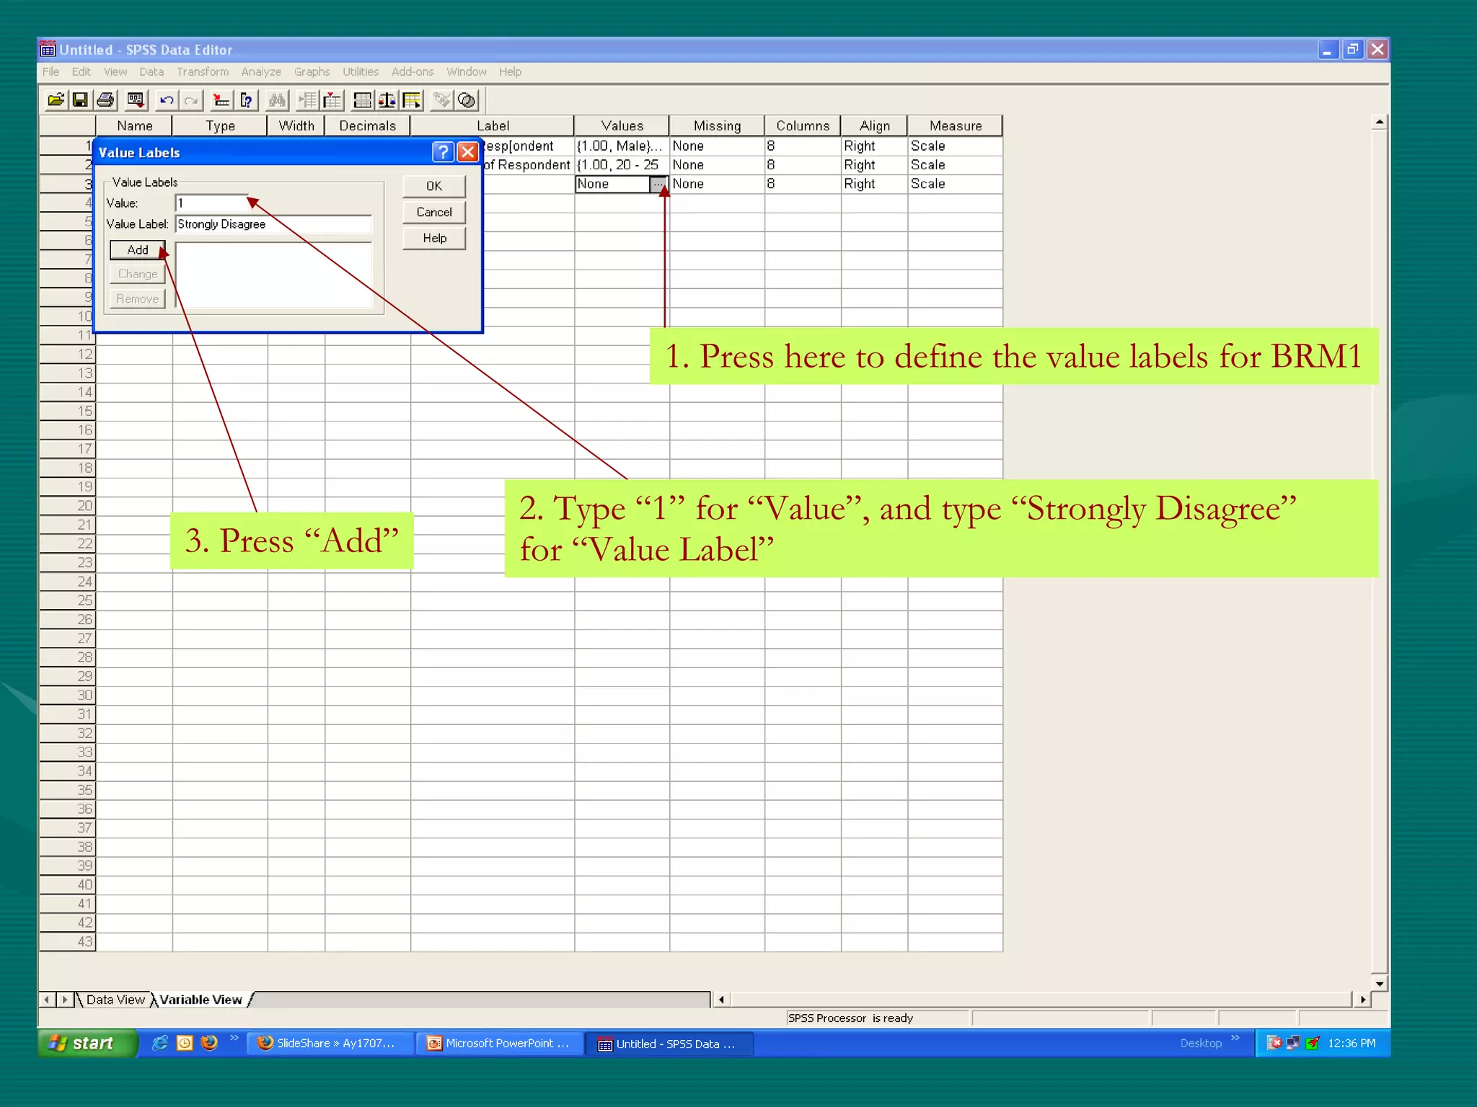1477x1107 pixels.
Task: Open the Values ellipsis button in row 3
Action: 658,184
